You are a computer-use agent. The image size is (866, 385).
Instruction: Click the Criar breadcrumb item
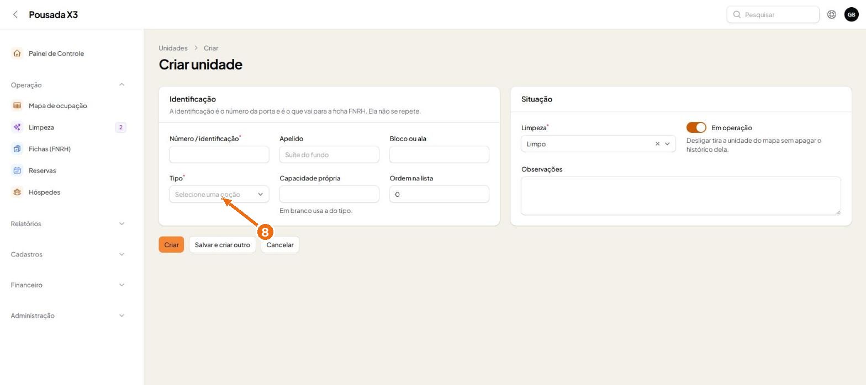click(x=211, y=48)
